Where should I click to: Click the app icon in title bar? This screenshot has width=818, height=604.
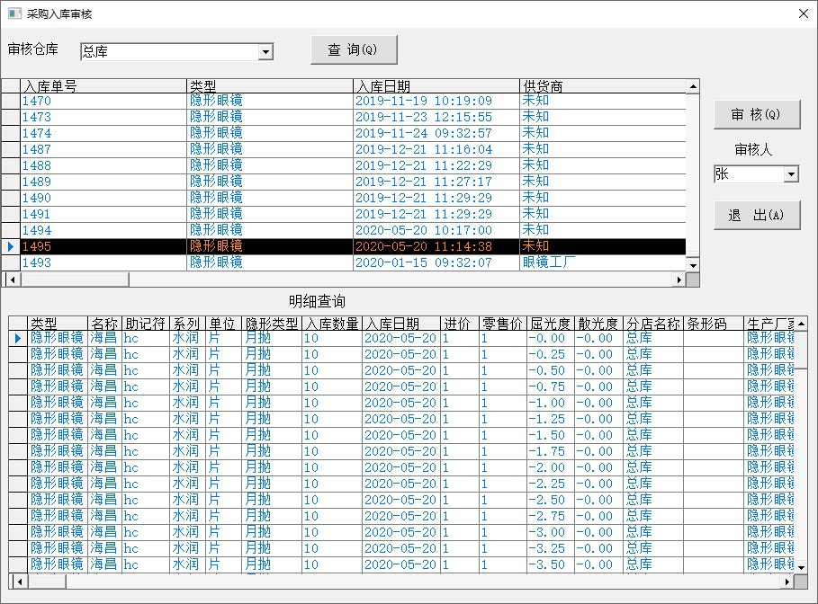(13, 13)
